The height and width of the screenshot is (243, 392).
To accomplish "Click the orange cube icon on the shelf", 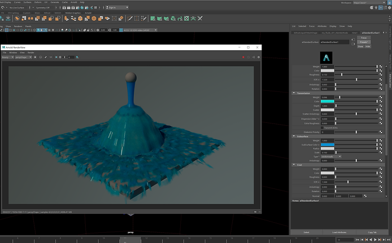I will click(80, 19).
